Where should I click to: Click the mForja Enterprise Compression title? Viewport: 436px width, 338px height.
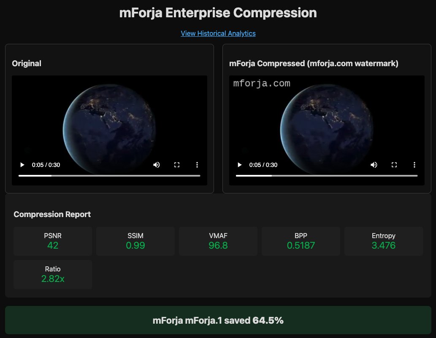pyautogui.click(x=218, y=13)
